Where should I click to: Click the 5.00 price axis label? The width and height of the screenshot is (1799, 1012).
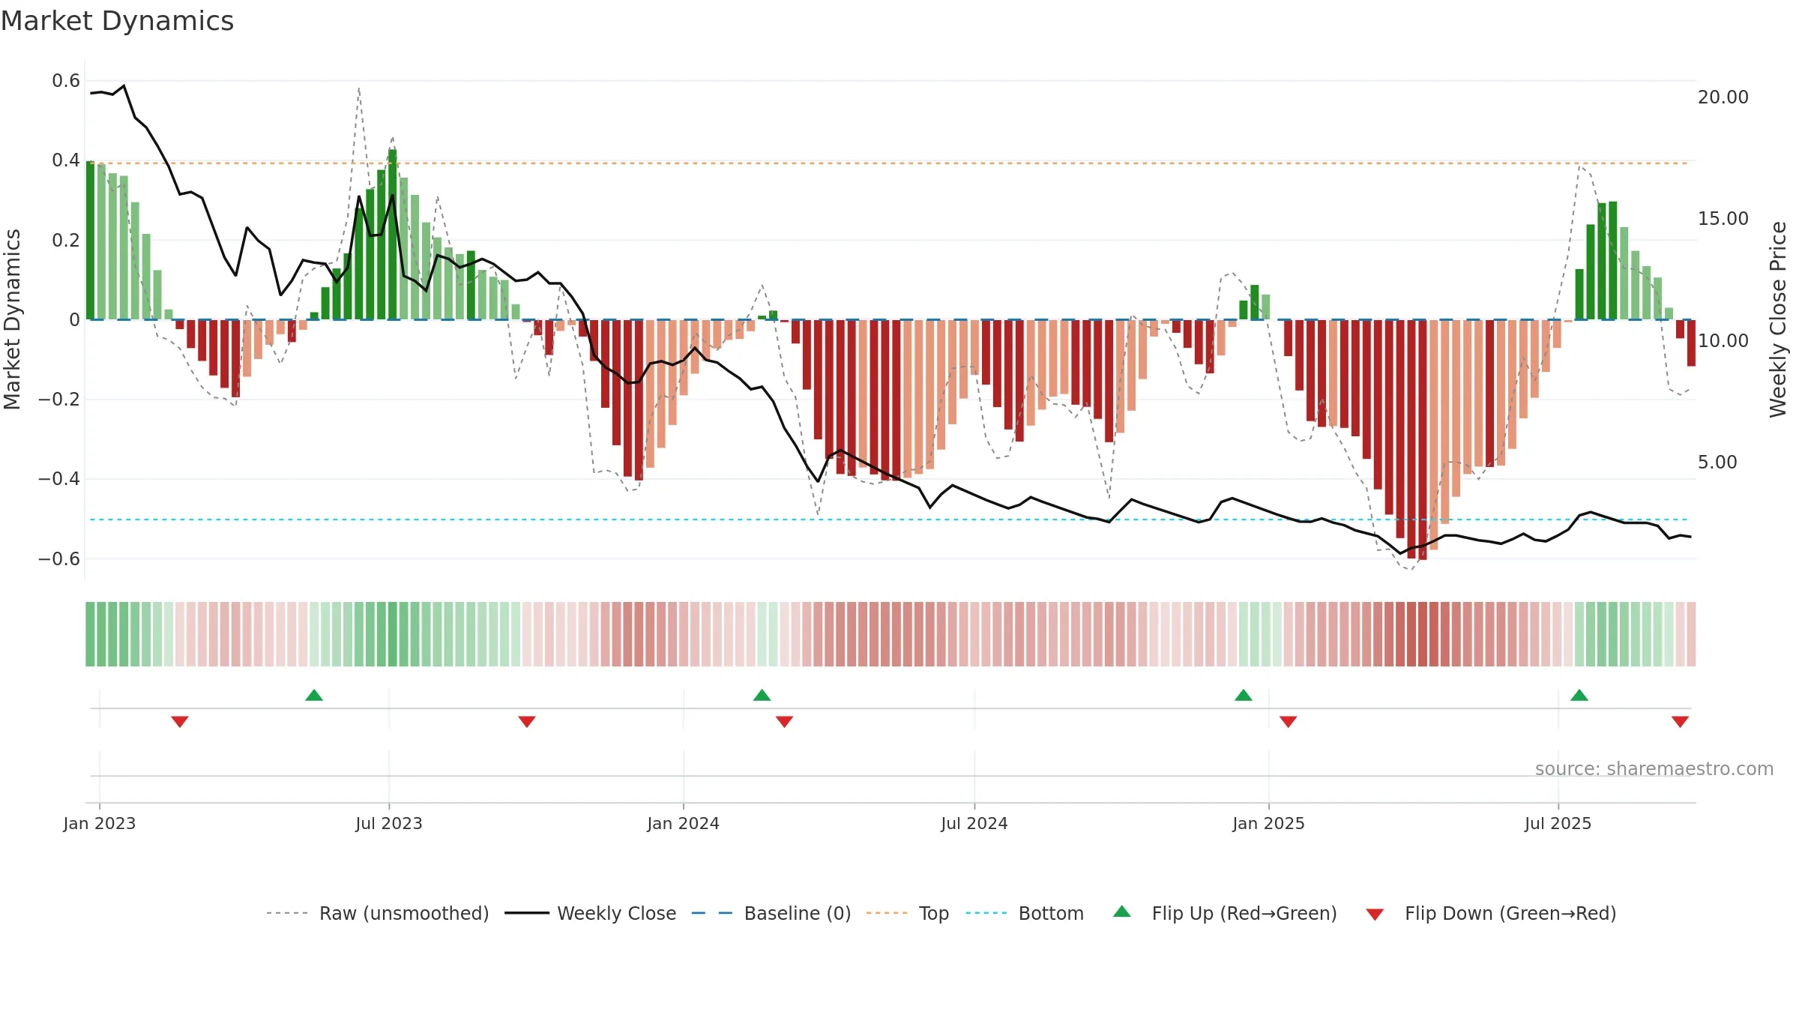coord(1717,462)
